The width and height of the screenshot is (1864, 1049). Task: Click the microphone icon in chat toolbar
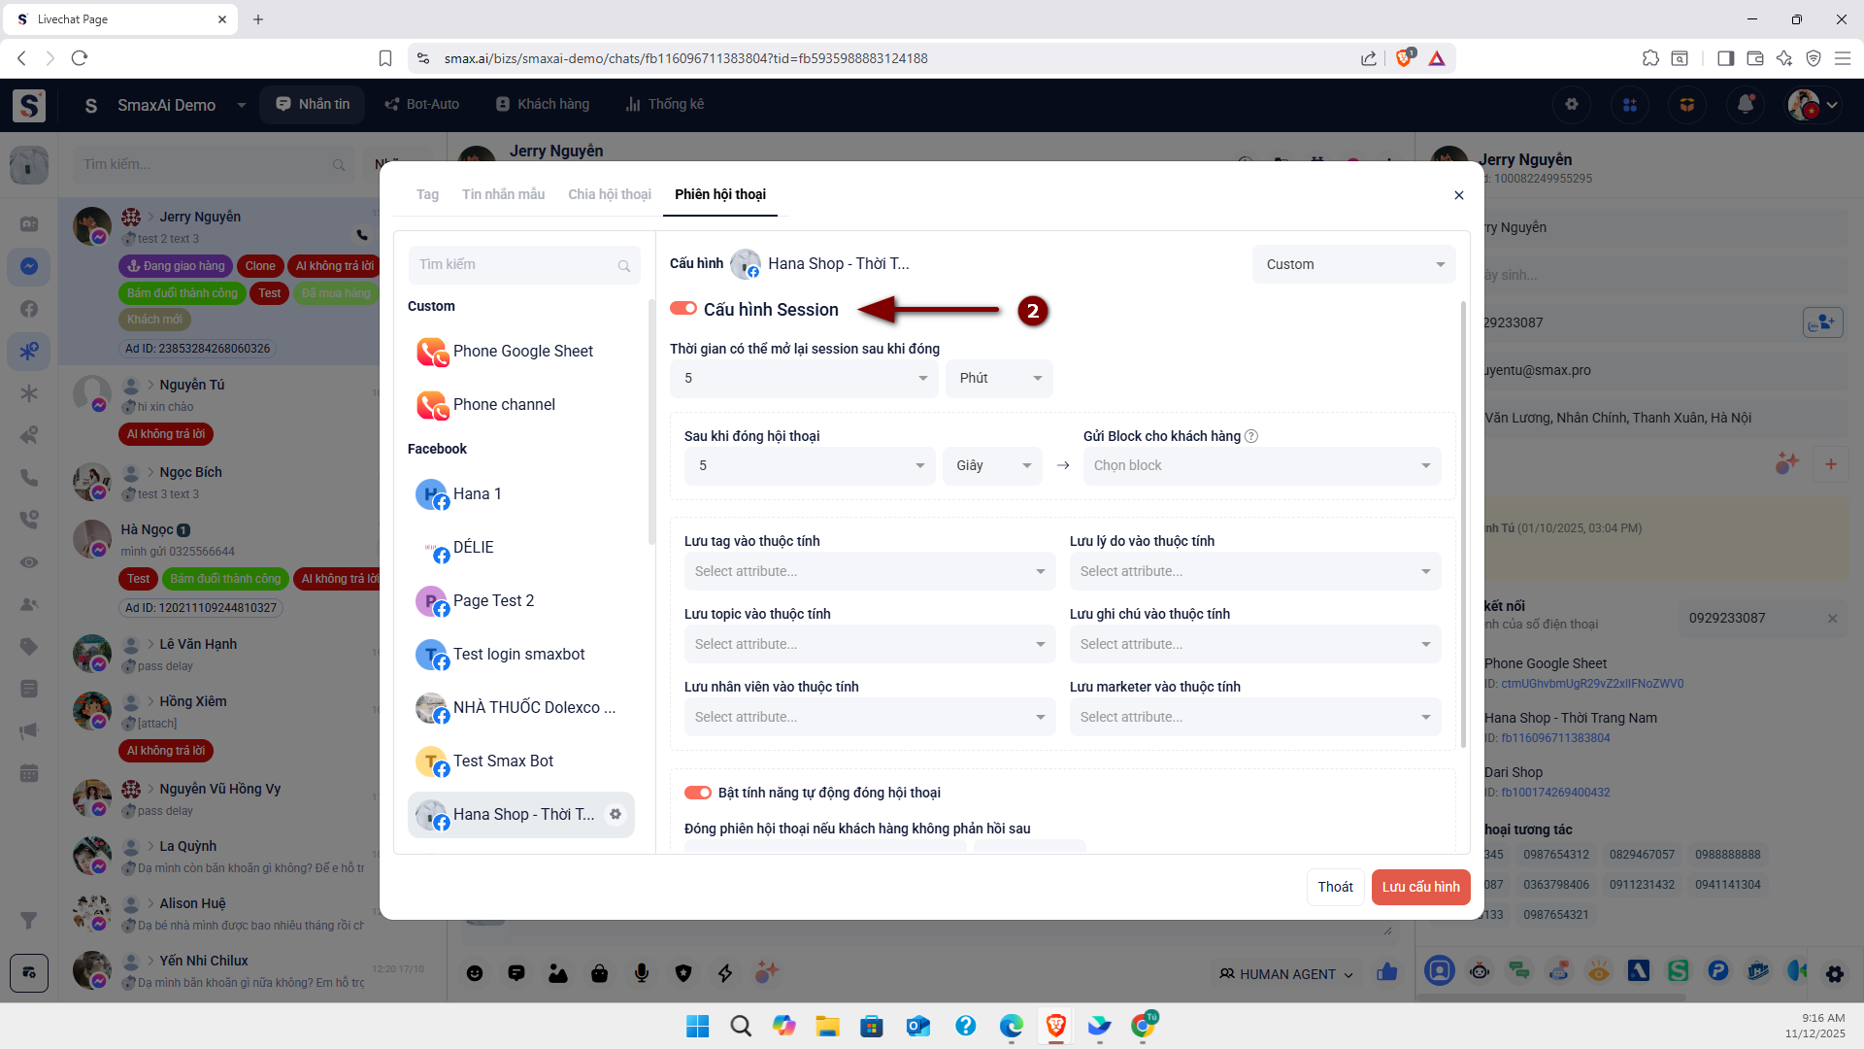pyautogui.click(x=642, y=973)
